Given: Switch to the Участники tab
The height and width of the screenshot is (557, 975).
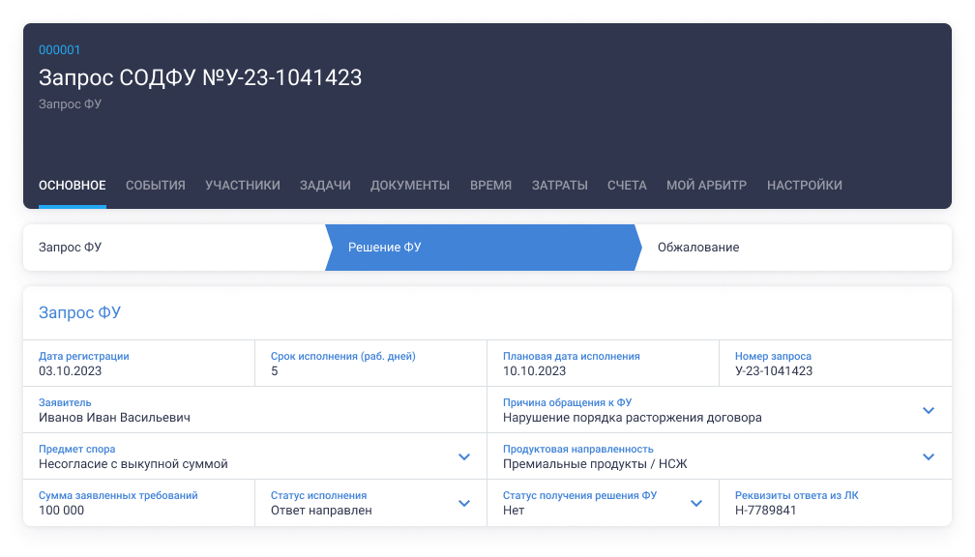Looking at the screenshot, I should (x=242, y=185).
